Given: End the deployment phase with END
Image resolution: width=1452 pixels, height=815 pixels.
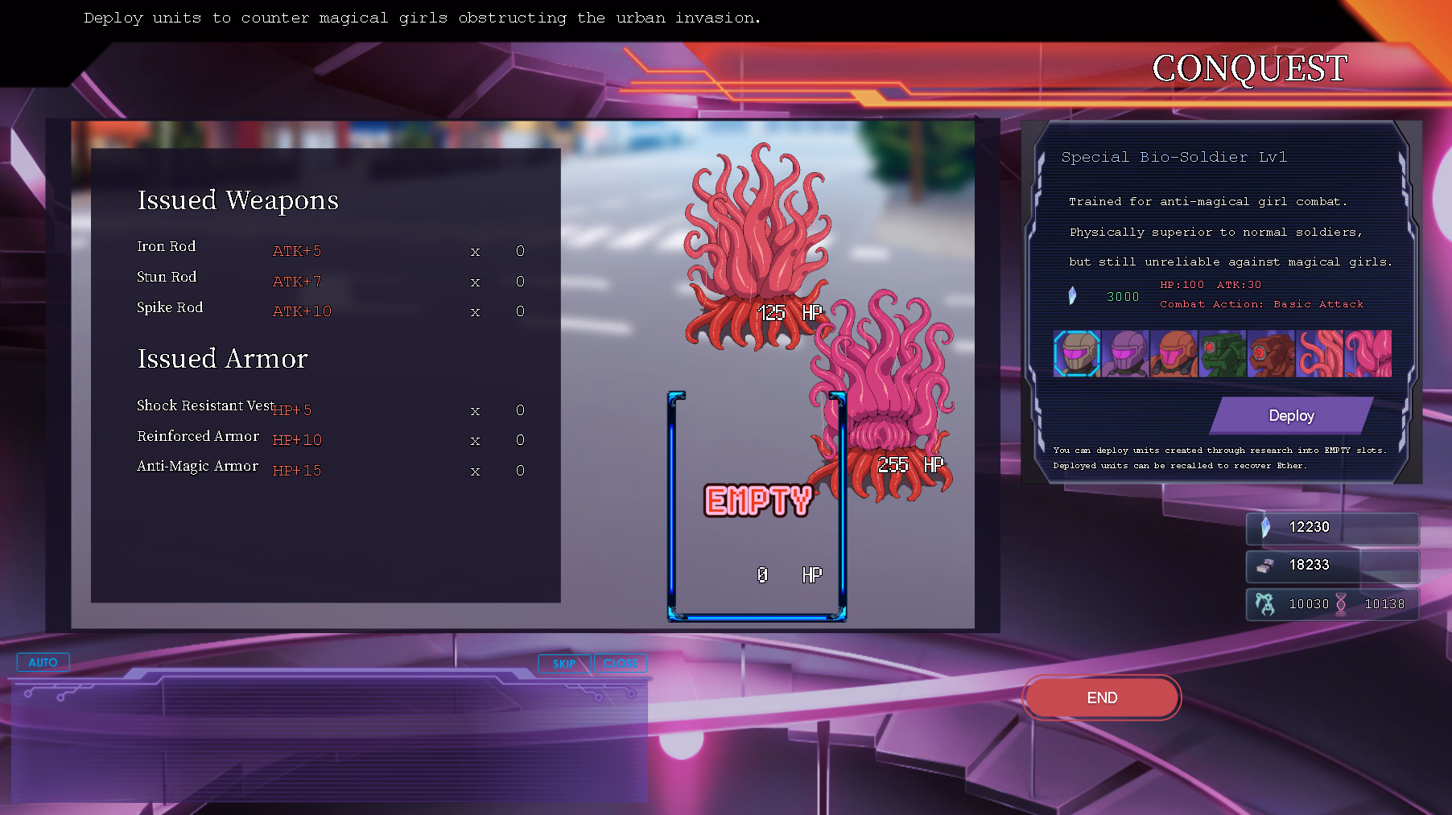Looking at the screenshot, I should pos(1101,698).
